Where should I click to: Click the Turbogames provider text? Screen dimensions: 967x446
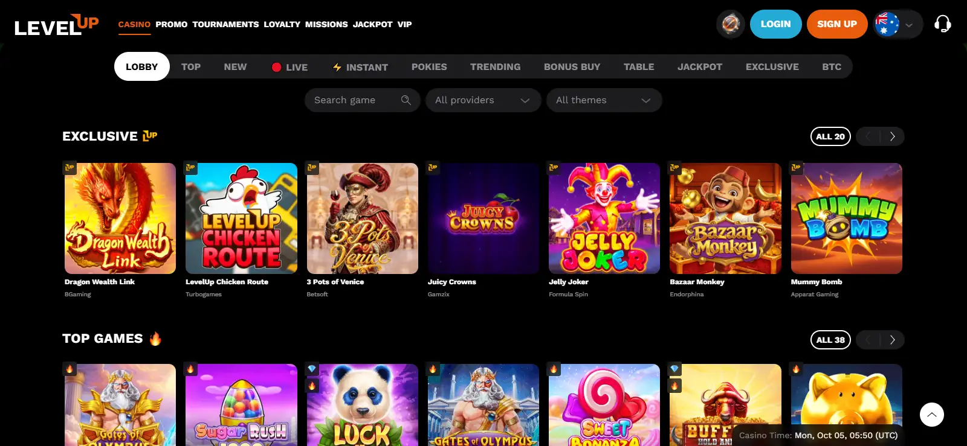coord(204,295)
